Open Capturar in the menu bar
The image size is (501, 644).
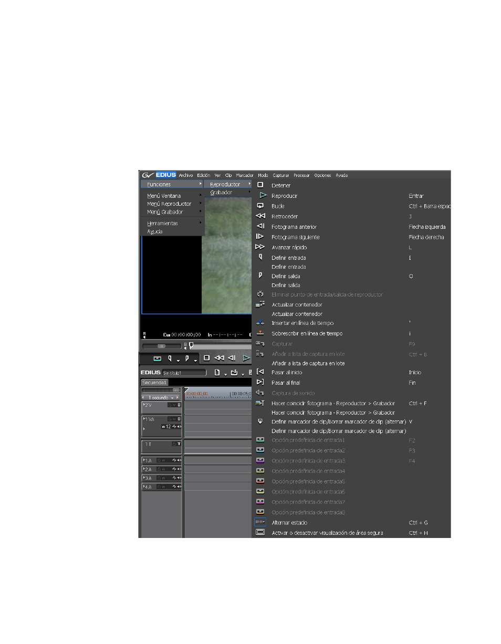(281, 175)
